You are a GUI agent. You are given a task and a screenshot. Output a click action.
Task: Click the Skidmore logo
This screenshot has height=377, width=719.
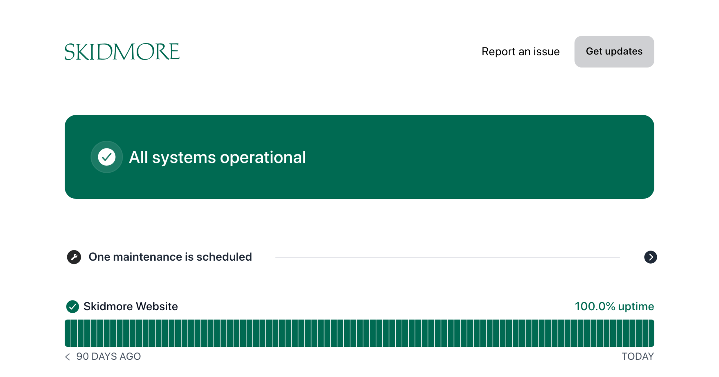click(x=122, y=52)
